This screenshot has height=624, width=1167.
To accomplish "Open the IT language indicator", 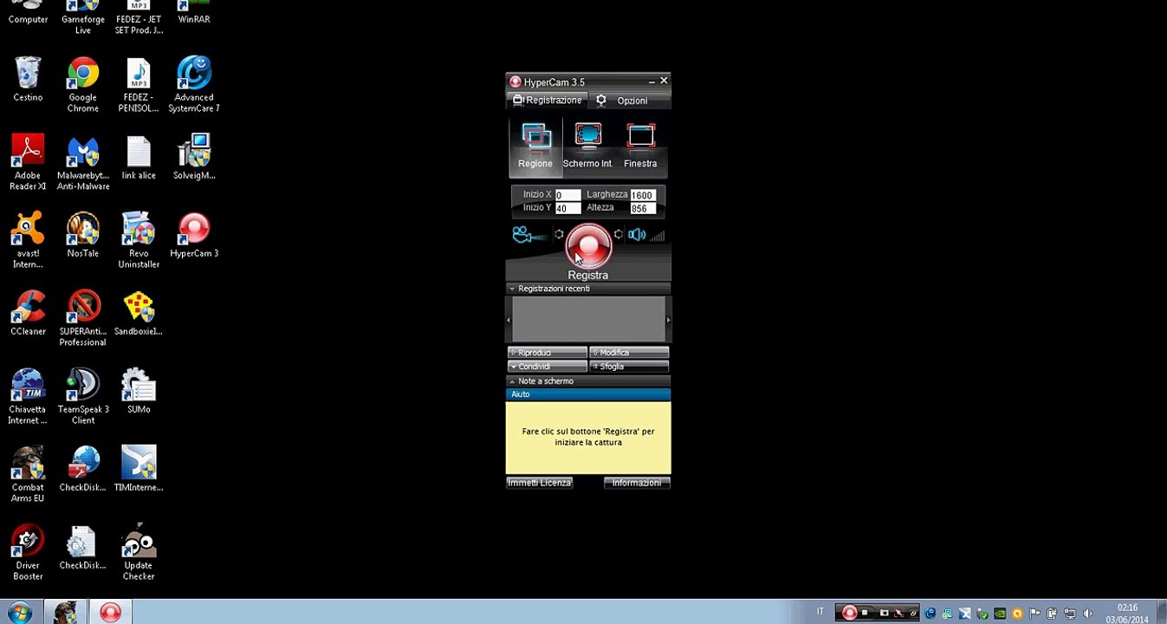I will 820,612.
